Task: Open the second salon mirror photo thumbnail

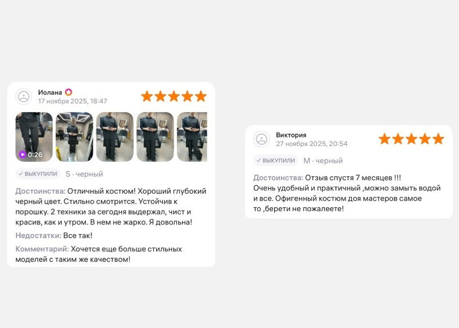Action: coord(74,137)
